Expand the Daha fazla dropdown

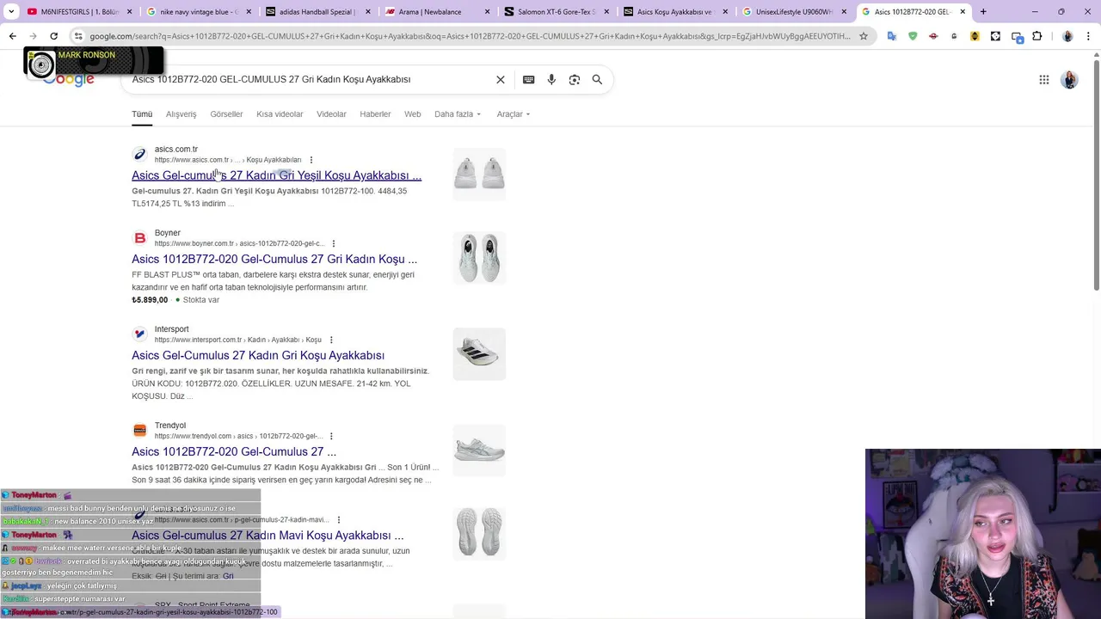pos(458,114)
